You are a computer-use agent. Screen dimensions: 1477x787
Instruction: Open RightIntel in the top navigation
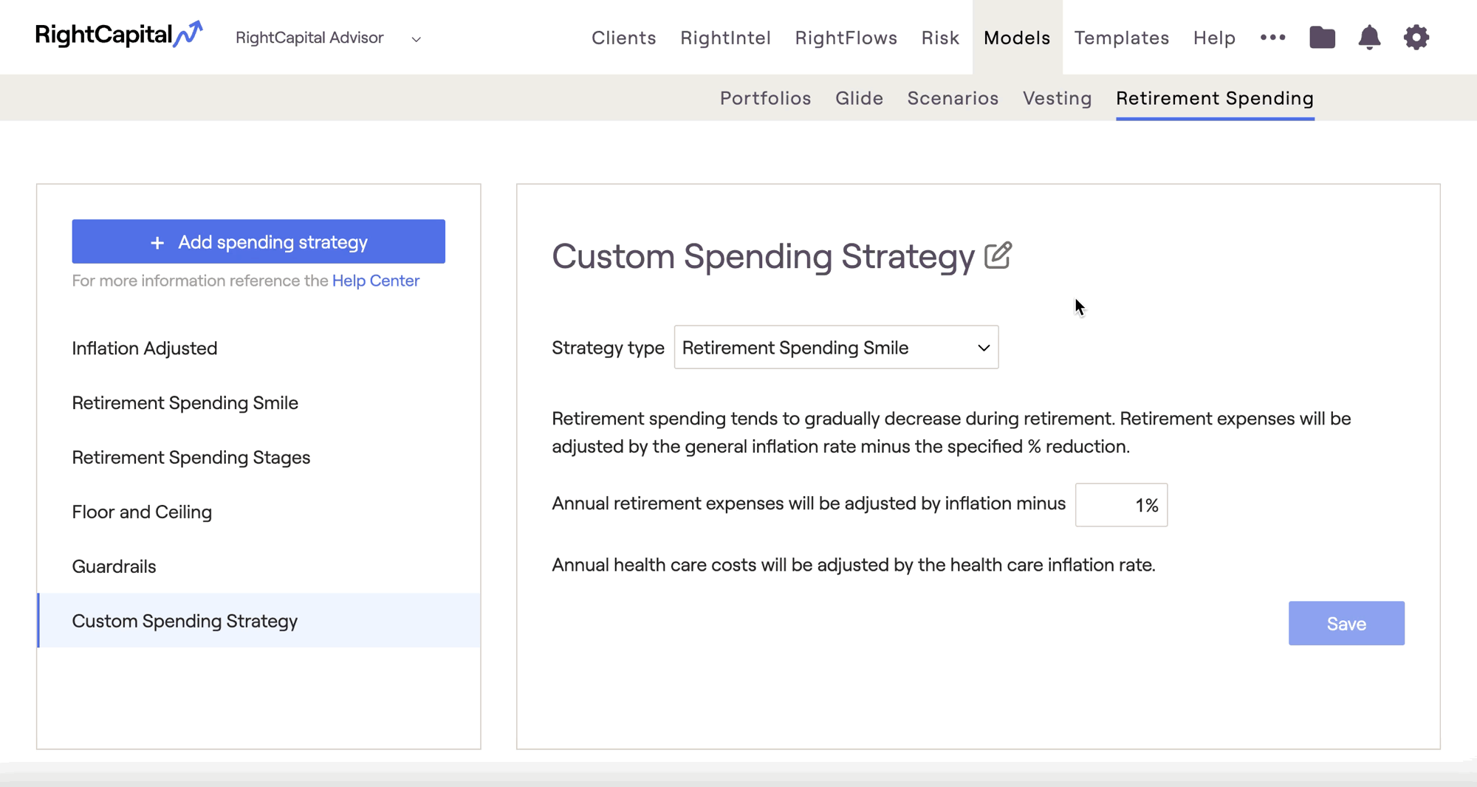click(x=725, y=38)
